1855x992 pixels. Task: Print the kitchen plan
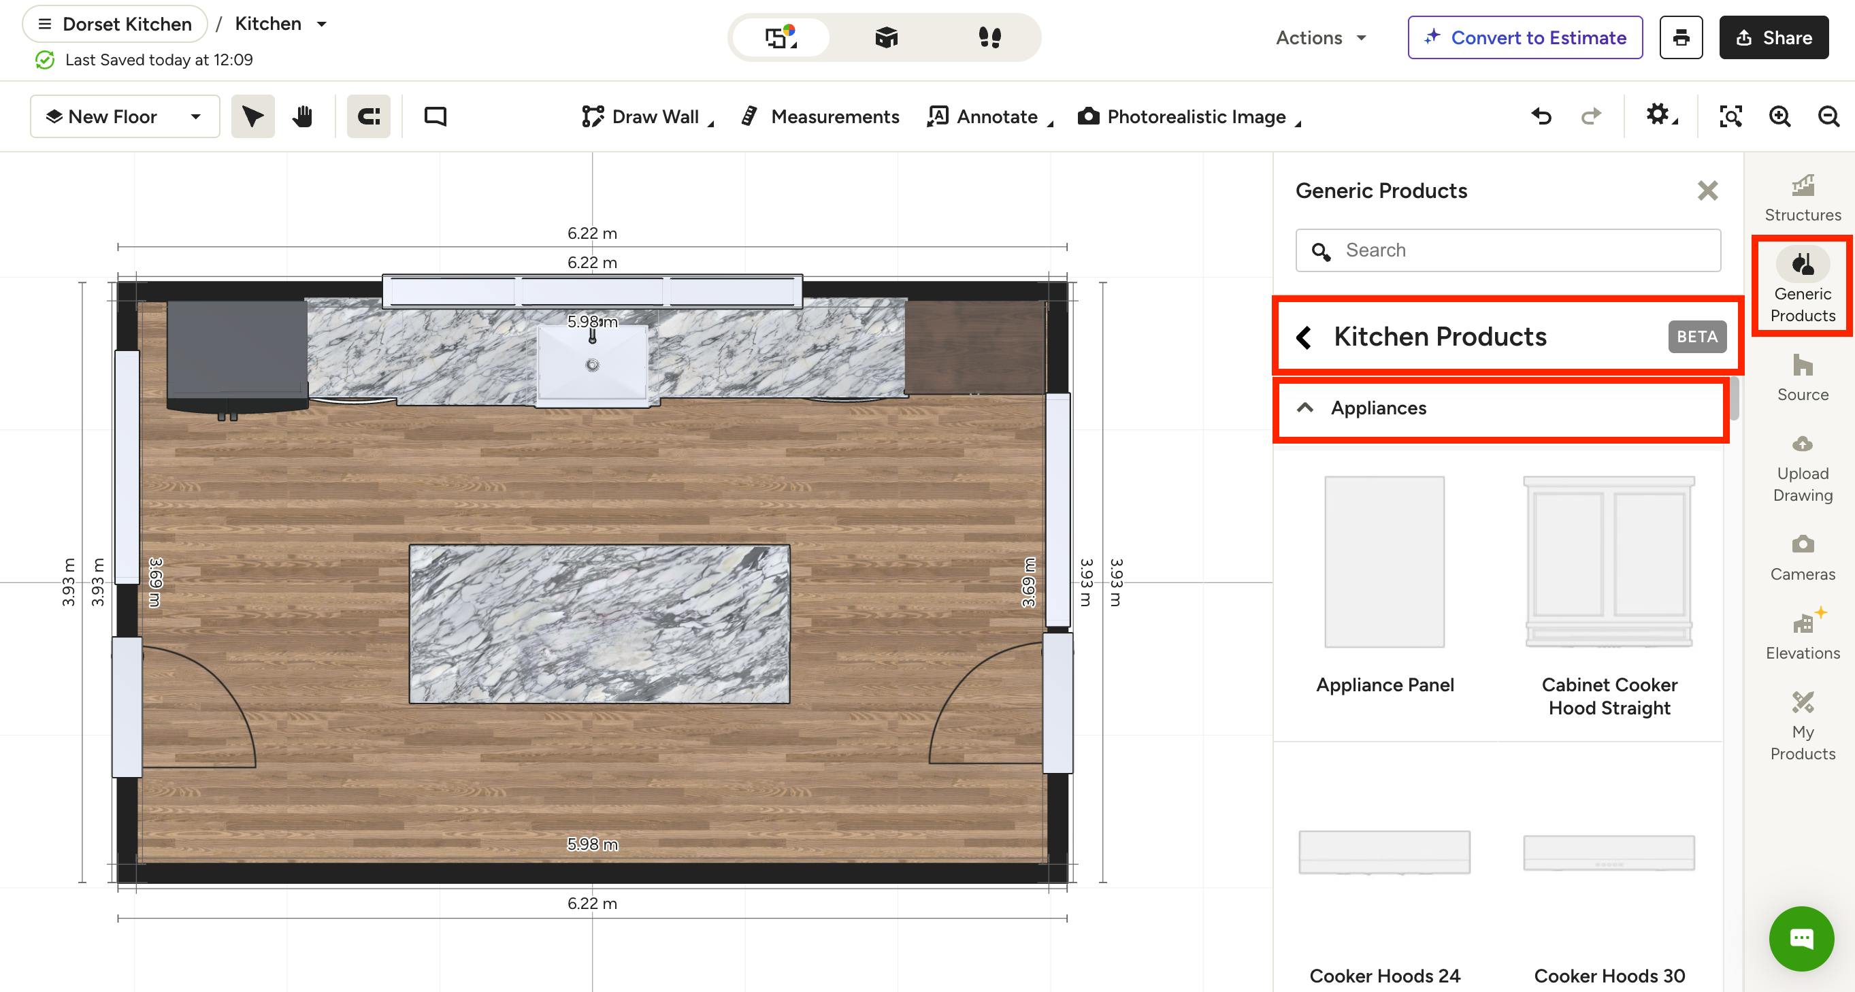click(x=1681, y=37)
